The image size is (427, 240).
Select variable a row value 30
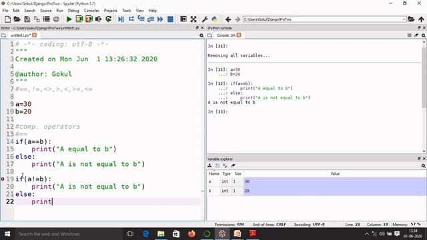(334, 181)
